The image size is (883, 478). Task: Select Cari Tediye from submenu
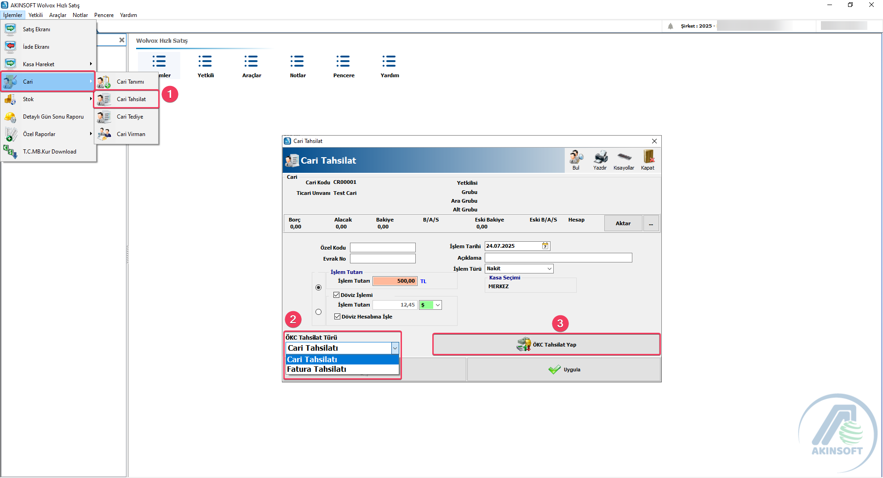click(x=130, y=117)
